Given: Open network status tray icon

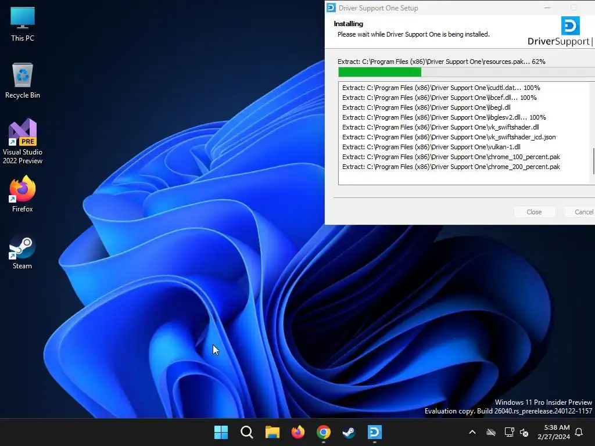Looking at the screenshot, I should click(x=509, y=432).
